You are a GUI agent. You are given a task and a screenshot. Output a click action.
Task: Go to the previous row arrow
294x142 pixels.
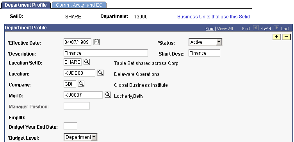pyautogui.click(x=256, y=28)
